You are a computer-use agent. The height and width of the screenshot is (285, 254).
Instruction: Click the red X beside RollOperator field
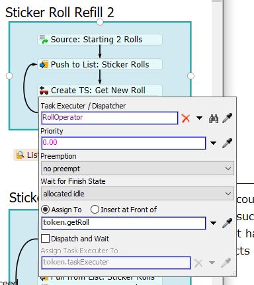pyautogui.click(x=186, y=118)
